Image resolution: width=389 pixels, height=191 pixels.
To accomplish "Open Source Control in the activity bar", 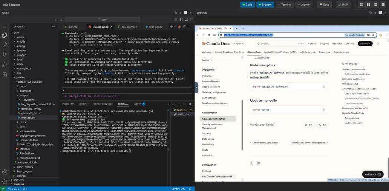I will click(x=5, y=55).
